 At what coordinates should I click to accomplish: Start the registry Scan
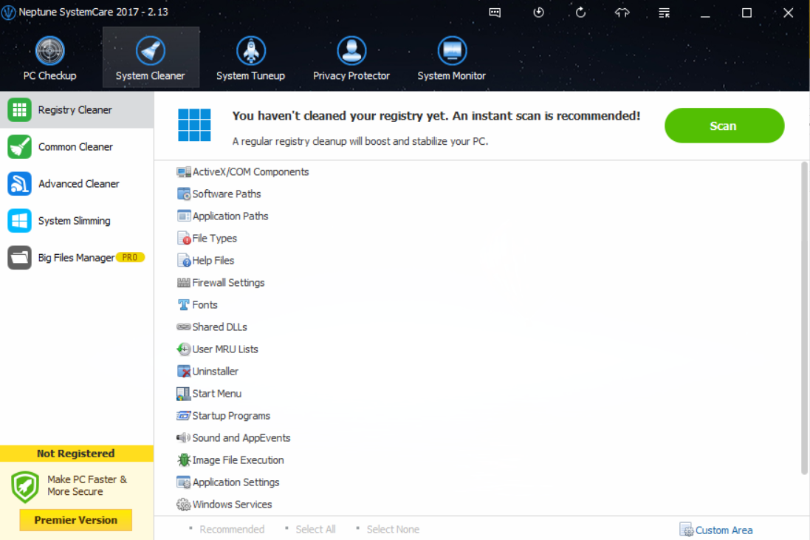pos(724,126)
